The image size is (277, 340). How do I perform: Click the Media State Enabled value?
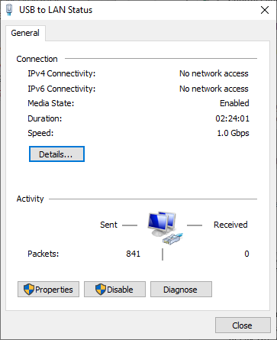[234, 103]
